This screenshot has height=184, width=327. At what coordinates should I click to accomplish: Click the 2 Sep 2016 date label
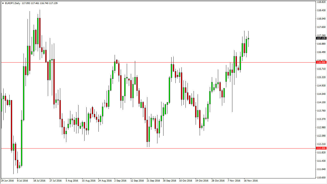click(120, 181)
